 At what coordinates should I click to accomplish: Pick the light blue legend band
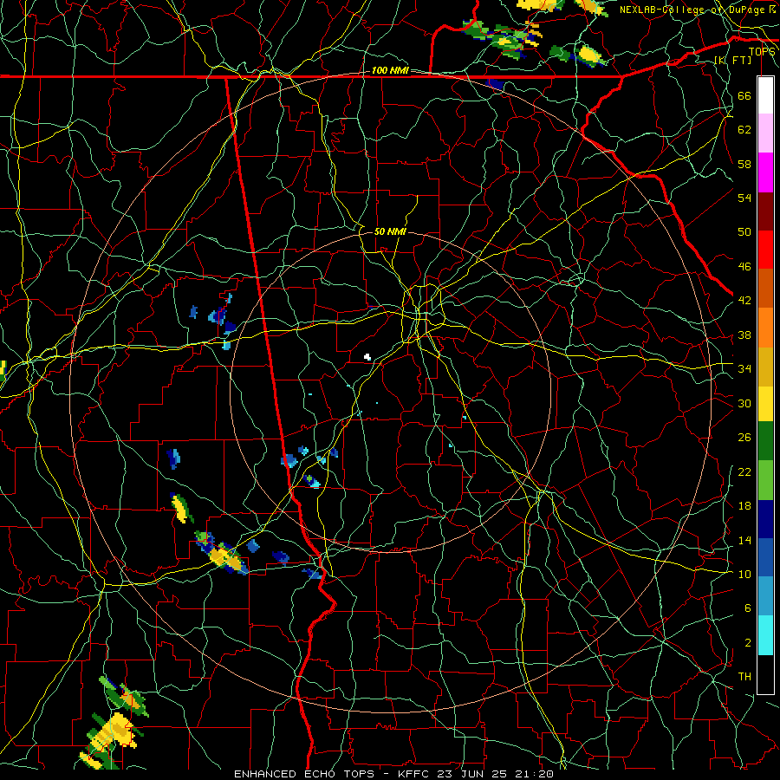(x=765, y=596)
